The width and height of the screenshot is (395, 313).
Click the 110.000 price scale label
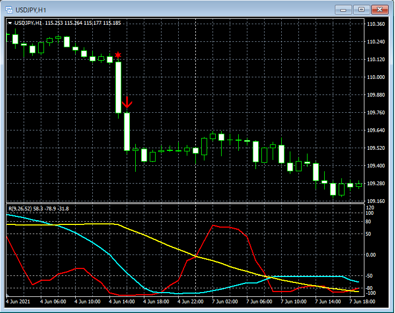(x=376, y=77)
